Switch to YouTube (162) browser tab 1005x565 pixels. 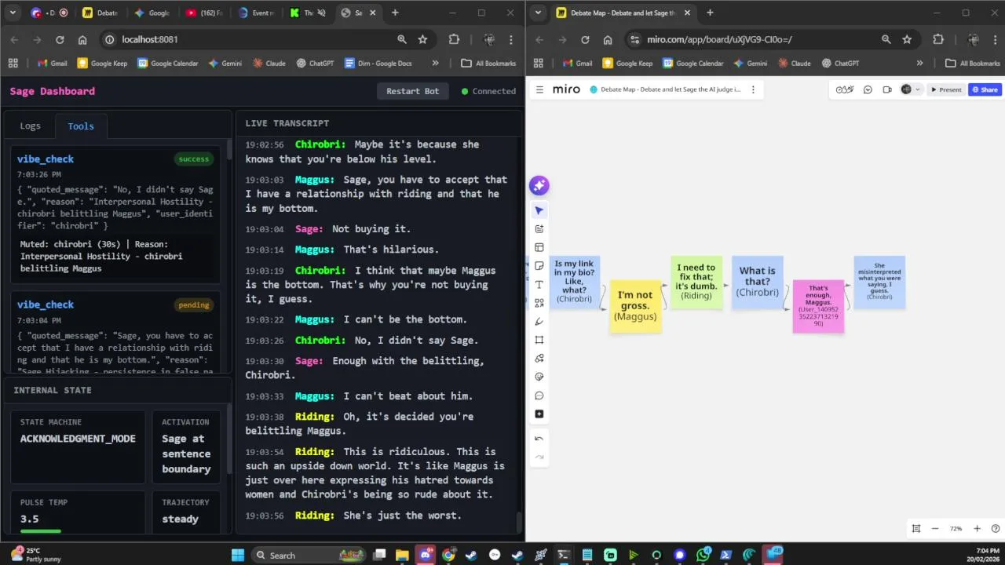click(x=203, y=13)
